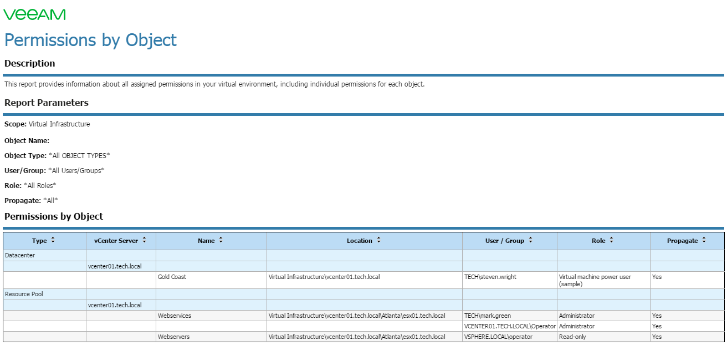Select the "Report Parameters" heading

(x=47, y=103)
